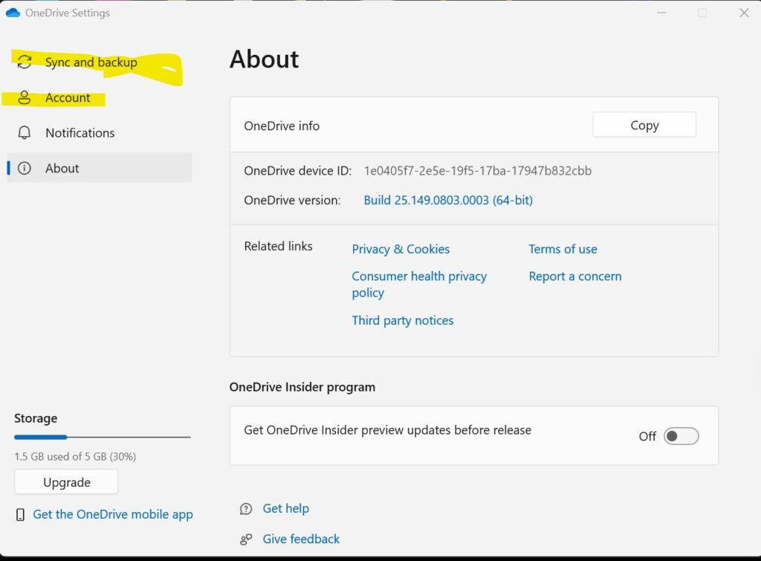Click Get the OneDrive mobile app link
The image size is (761, 561).
(x=113, y=514)
